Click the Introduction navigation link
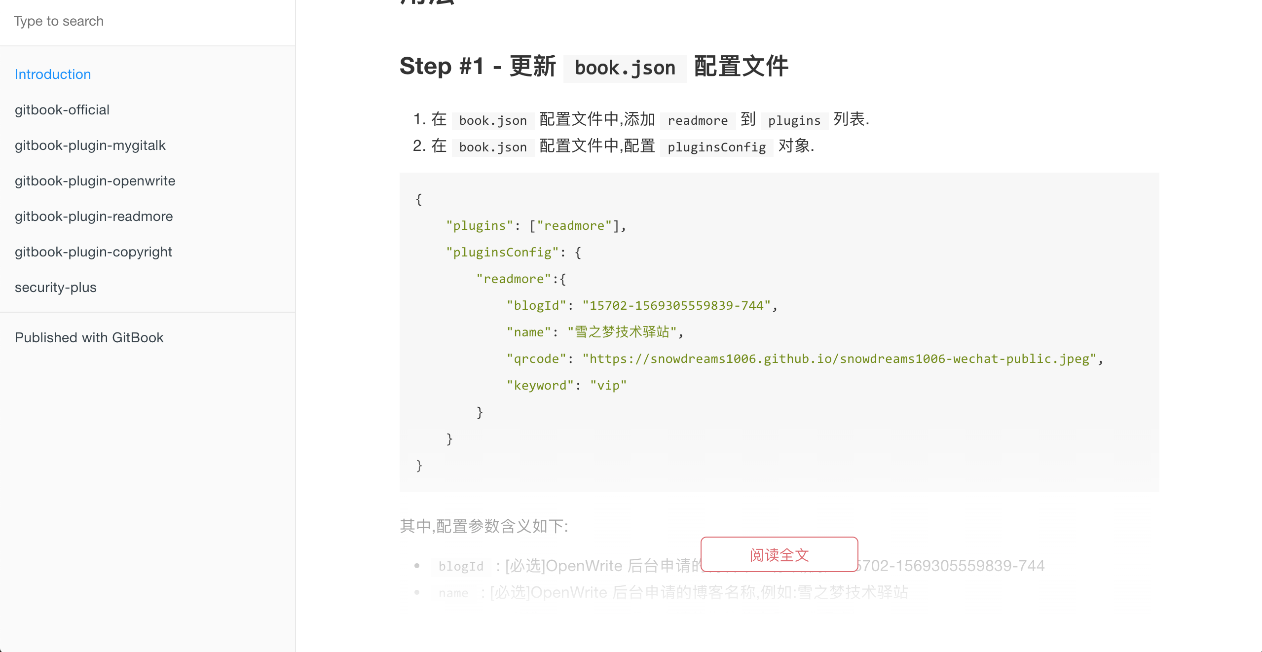This screenshot has height=652, width=1262. click(52, 73)
